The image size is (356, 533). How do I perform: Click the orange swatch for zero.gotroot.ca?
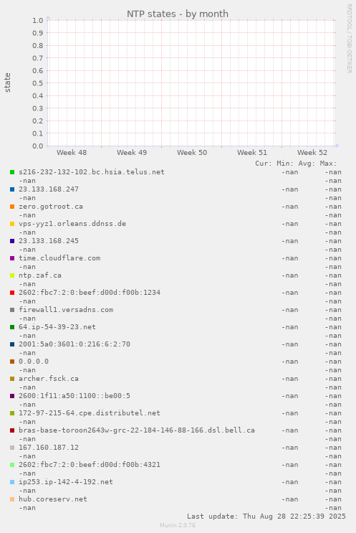(12, 207)
